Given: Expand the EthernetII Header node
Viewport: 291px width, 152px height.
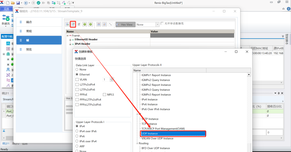Looking at the screenshot, I should pos(70,40).
